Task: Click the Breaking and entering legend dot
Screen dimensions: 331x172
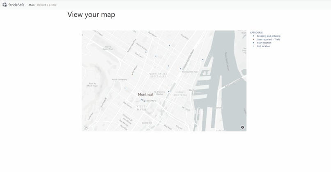Action: pos(253,36)
